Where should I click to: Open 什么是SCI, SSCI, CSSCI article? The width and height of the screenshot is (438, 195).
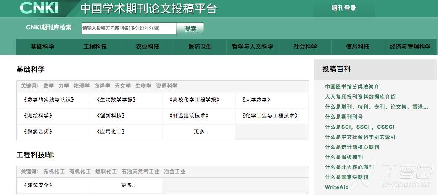click(x=359, y=127)
